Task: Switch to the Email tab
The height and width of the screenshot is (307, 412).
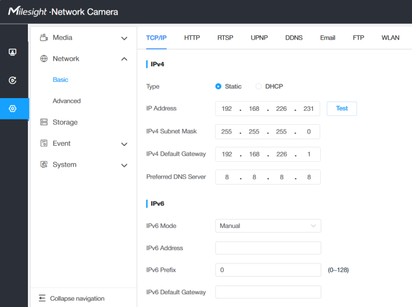Action: pos(327,38)
